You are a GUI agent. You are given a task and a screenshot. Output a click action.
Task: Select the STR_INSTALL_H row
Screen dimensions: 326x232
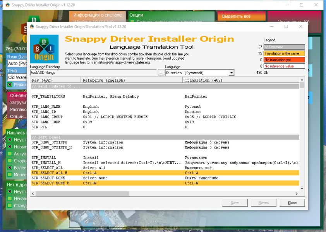[165, 163]
